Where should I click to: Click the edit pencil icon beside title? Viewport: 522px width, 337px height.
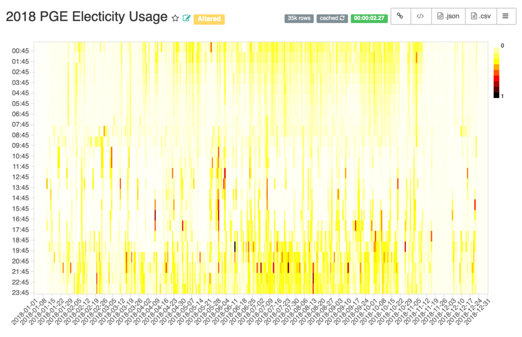click(187, 18)
